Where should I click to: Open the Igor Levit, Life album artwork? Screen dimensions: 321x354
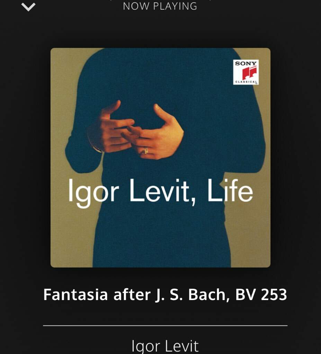point(160,158)
